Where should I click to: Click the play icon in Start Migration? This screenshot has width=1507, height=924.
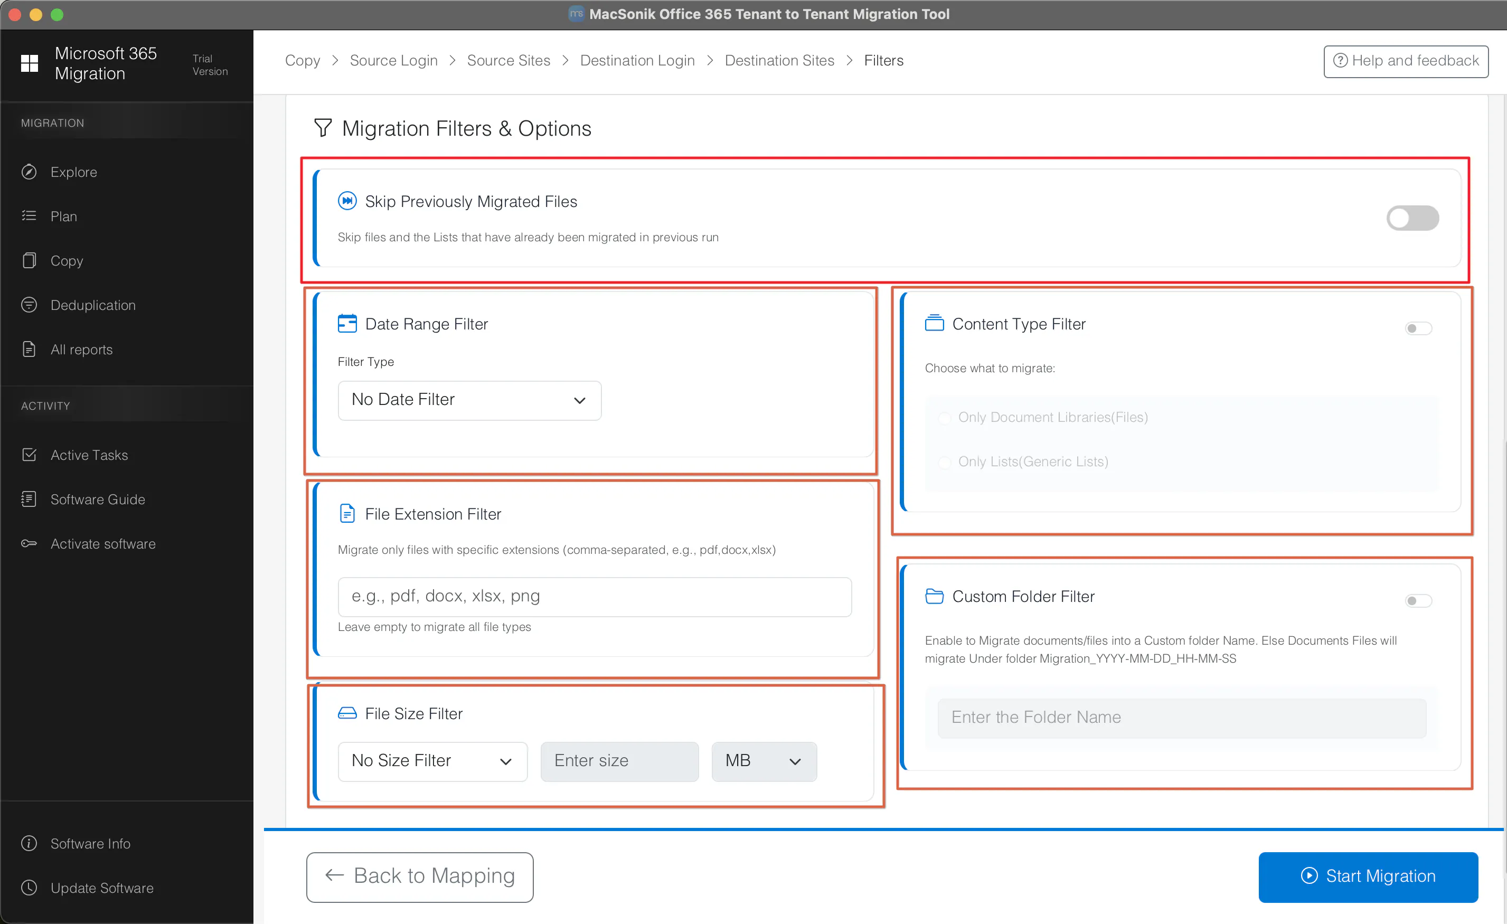1310,876
